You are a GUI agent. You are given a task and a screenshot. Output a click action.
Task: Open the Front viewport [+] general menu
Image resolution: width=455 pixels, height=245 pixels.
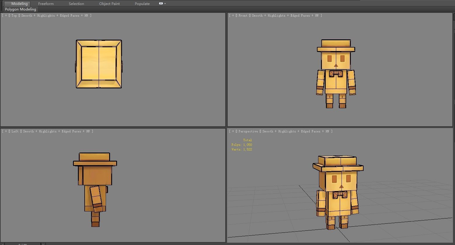click(x=233, y=15)
